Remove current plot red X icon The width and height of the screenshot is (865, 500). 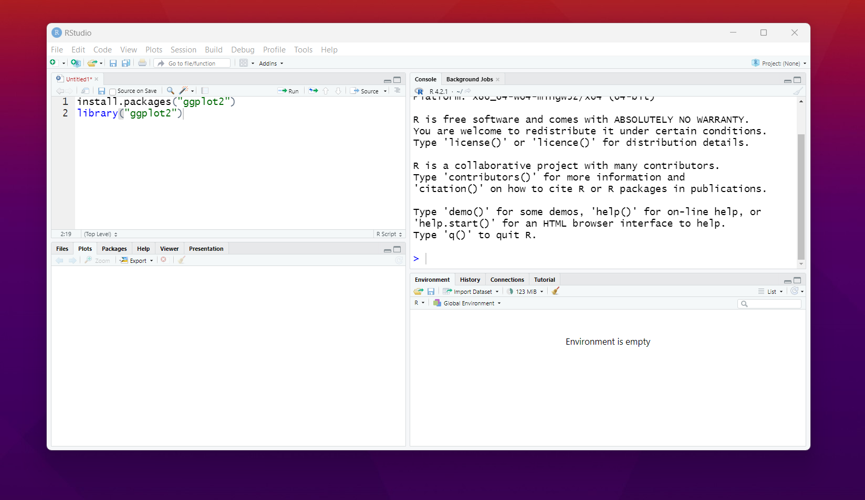[164, 260]
